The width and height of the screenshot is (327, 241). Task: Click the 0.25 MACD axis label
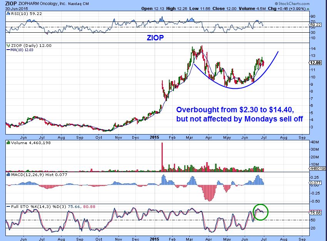(x=315, y=177)
